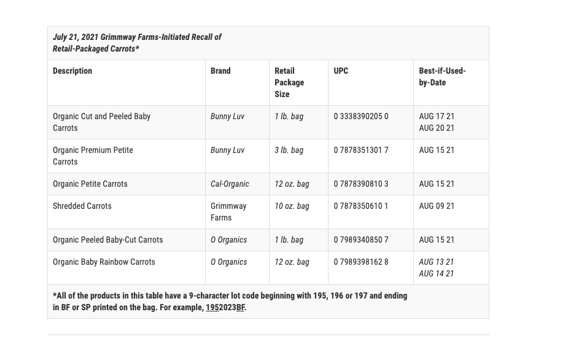
Task: Click the Description column header
Action: click(72, 71)
